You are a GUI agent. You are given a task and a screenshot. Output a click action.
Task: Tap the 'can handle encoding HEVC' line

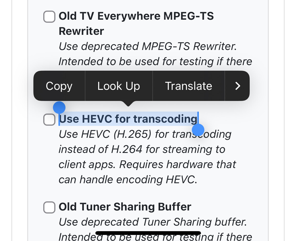pyautogui.click(x=128, y=180)
